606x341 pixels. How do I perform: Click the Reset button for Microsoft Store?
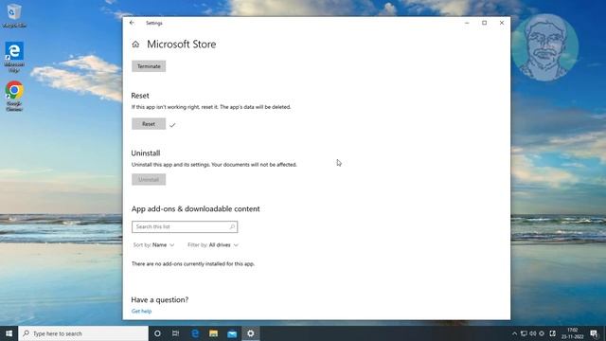149,124
